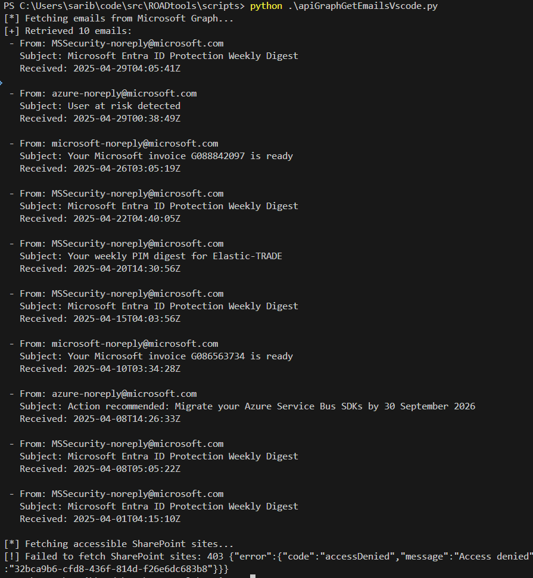Click the received timestamp 2025-04-22T04:40:05Z

(126, 219)
